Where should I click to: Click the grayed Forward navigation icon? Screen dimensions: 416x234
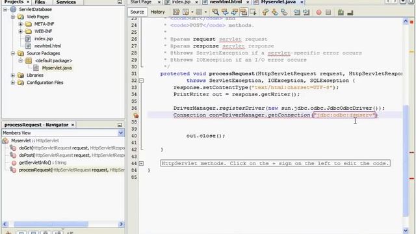(199, 12)
